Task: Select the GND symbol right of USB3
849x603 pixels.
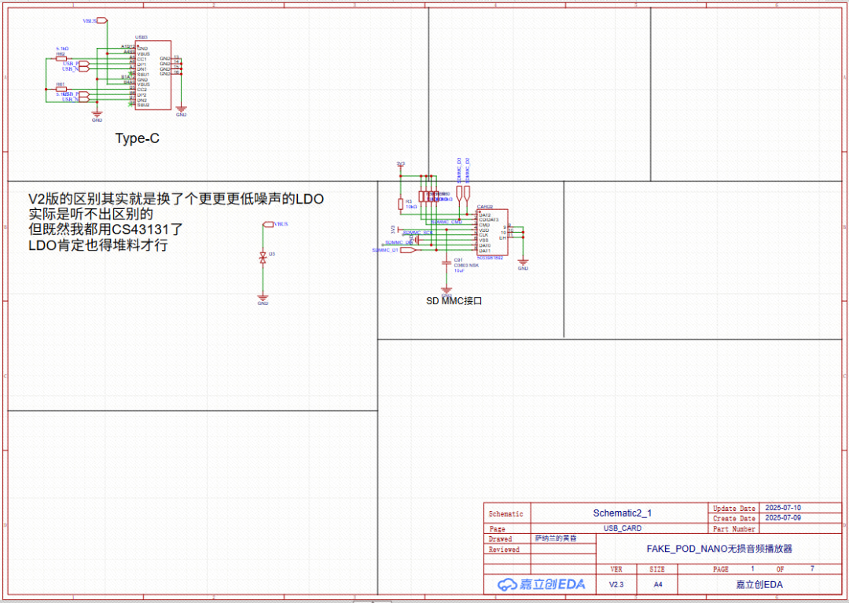Action: coord(181,110)
